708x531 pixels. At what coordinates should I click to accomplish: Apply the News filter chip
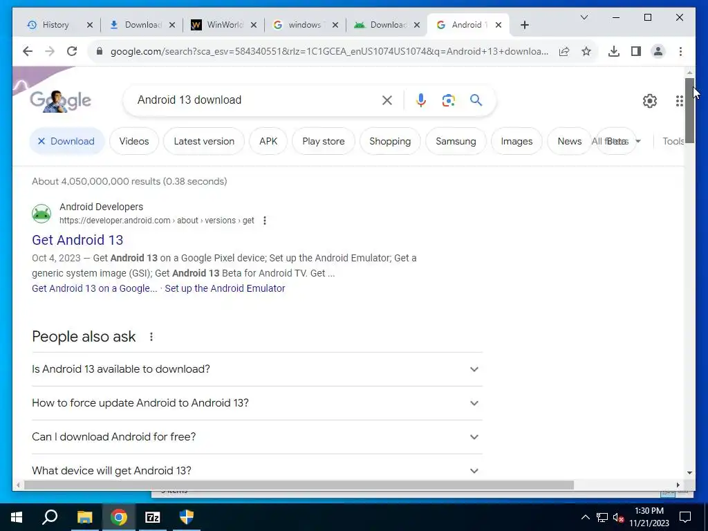click(x=570, y=141)
